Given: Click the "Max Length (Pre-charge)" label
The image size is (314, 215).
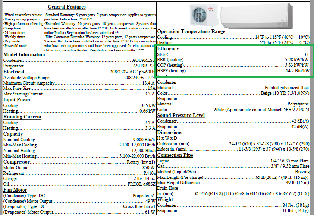Looking at the screenshot, I should tap(180, 177).
